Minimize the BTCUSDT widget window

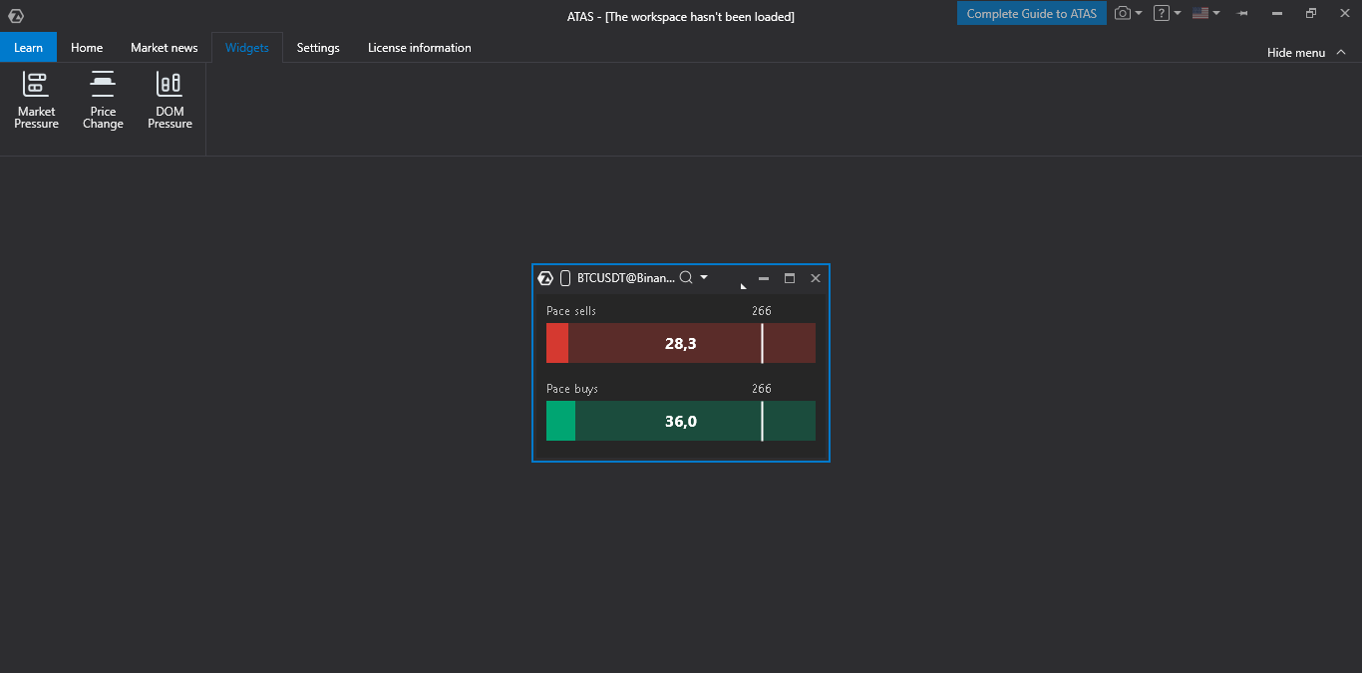[764, 278]
